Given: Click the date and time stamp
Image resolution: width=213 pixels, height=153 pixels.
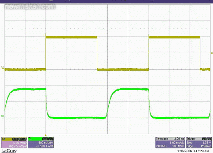Looking at the screenshot, I should [193, 151].
